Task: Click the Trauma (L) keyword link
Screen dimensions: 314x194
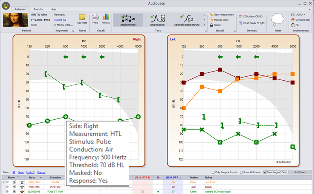Action: point(60,20)
